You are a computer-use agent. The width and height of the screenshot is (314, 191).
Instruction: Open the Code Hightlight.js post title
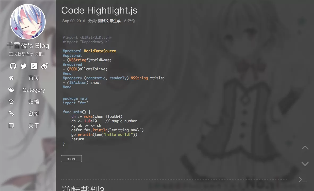click(99, 10)
